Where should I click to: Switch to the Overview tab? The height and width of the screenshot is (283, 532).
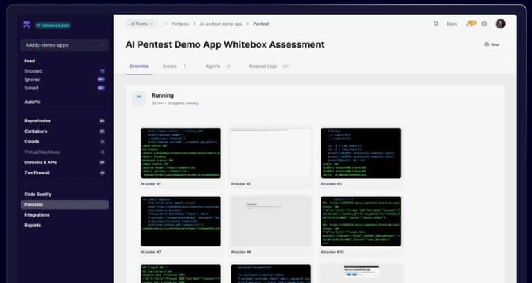[139, 66]
